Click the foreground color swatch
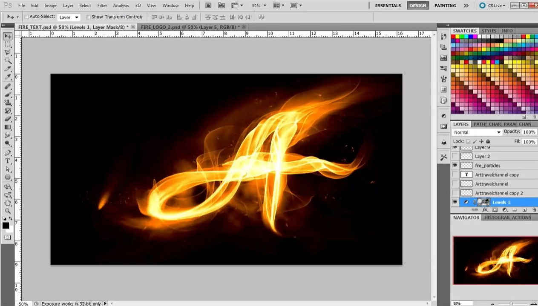The height and width of the screenshot is (306, 538). (6, 226)
